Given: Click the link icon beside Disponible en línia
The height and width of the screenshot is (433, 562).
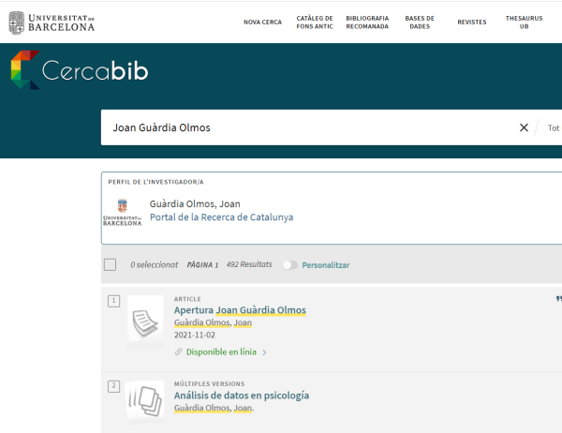Looking at the screenshot, I should tap(179, 352).
